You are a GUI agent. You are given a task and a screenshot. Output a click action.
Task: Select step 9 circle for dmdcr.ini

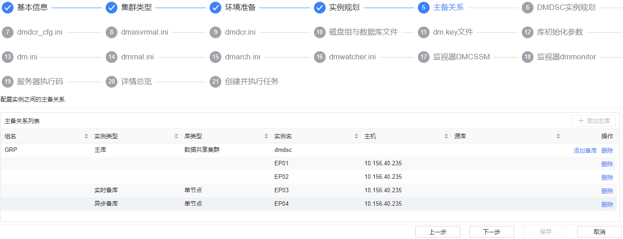tap(215, 32)
